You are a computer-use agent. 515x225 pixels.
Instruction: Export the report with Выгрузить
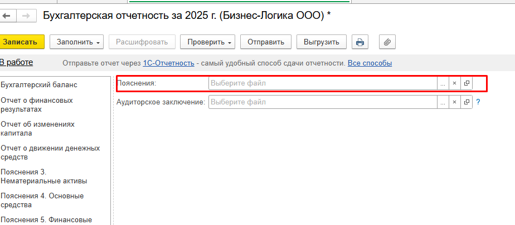click(x=322, y=42)
